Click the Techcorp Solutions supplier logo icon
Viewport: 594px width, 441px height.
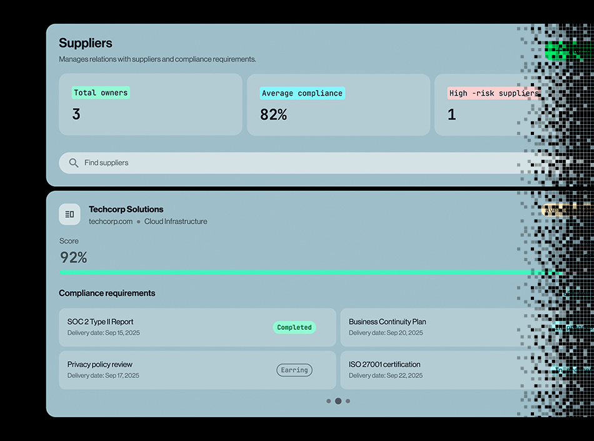(69, 214)
